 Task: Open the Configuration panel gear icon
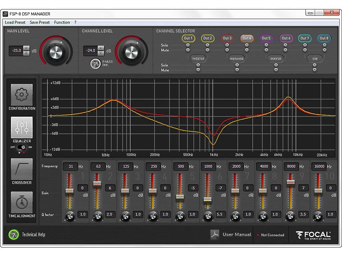(22, 95)
